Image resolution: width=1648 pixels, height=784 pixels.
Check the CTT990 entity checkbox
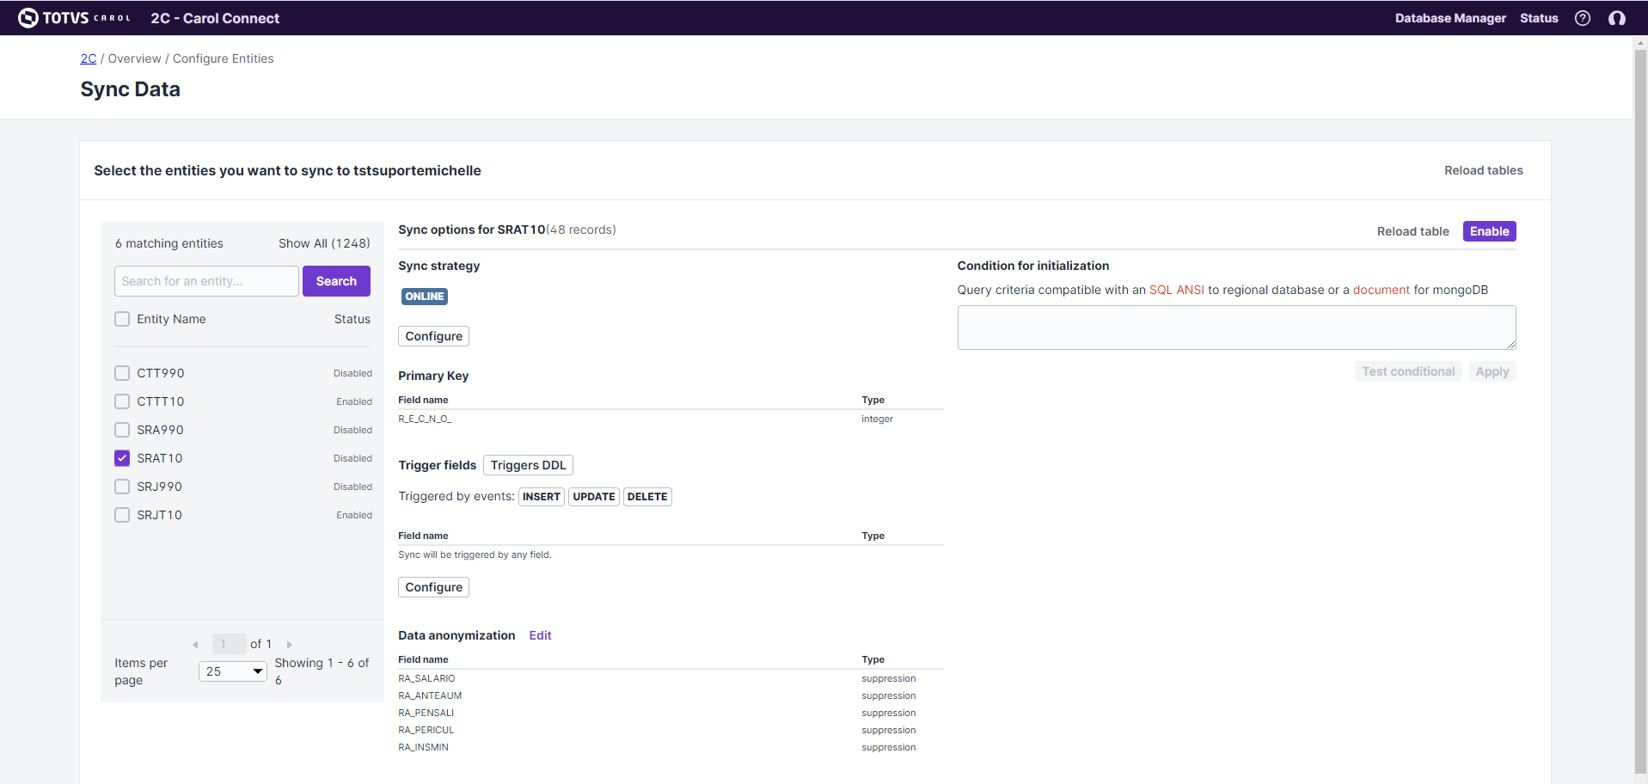pyautogui.click(x=122, y=373)
